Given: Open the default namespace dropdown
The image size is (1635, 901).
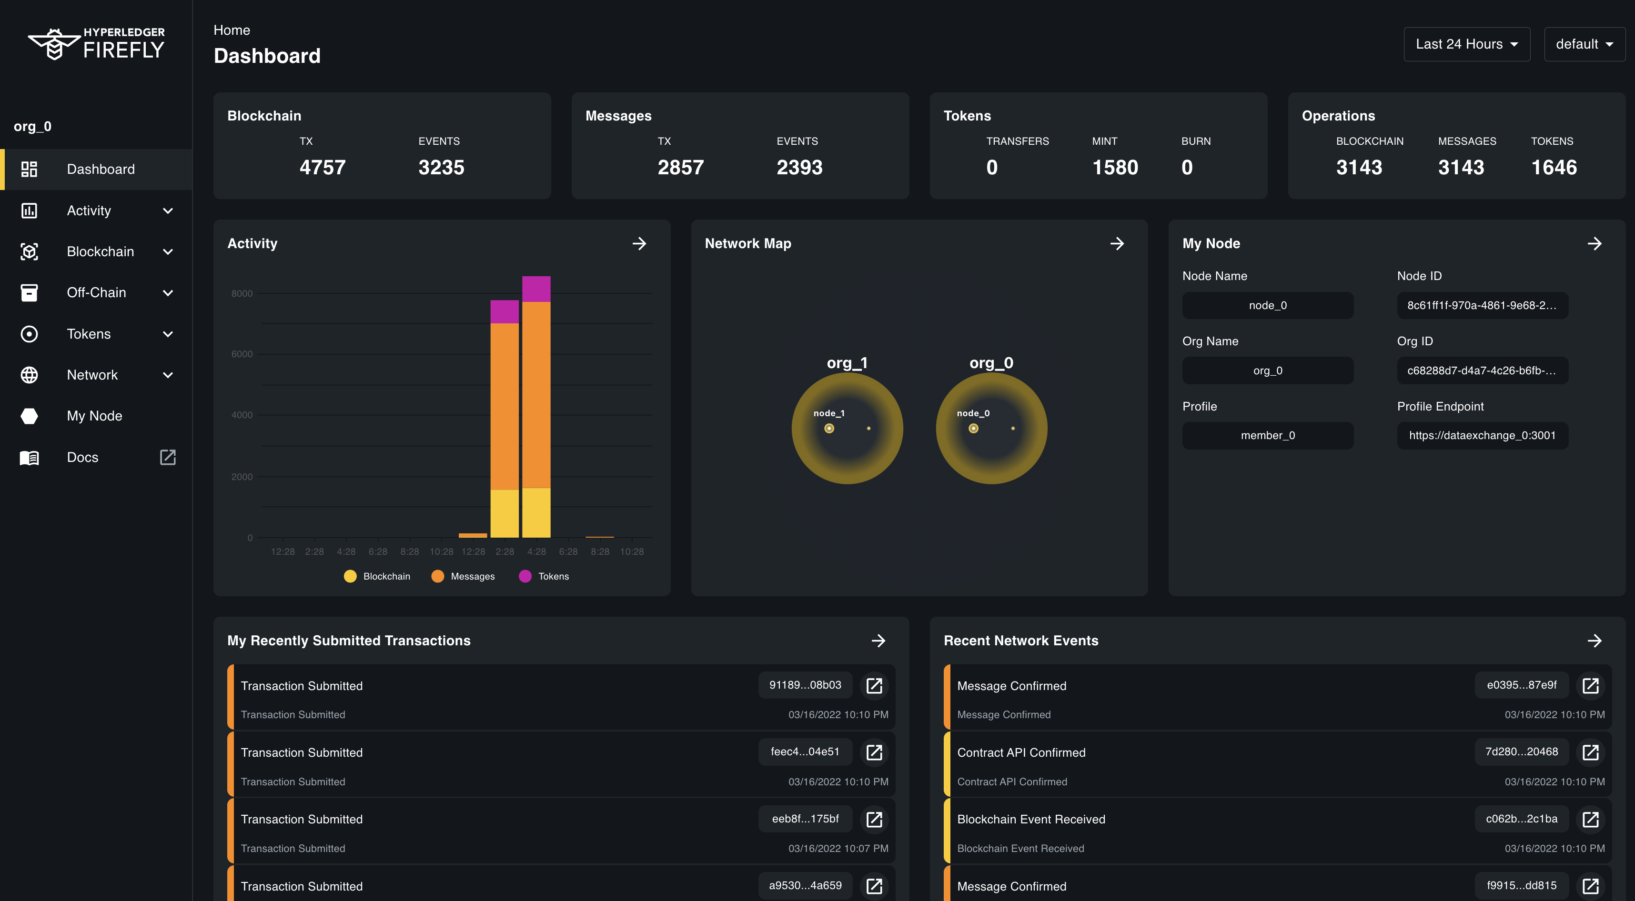Looking at the screenshot, I should click(1584, 44).
